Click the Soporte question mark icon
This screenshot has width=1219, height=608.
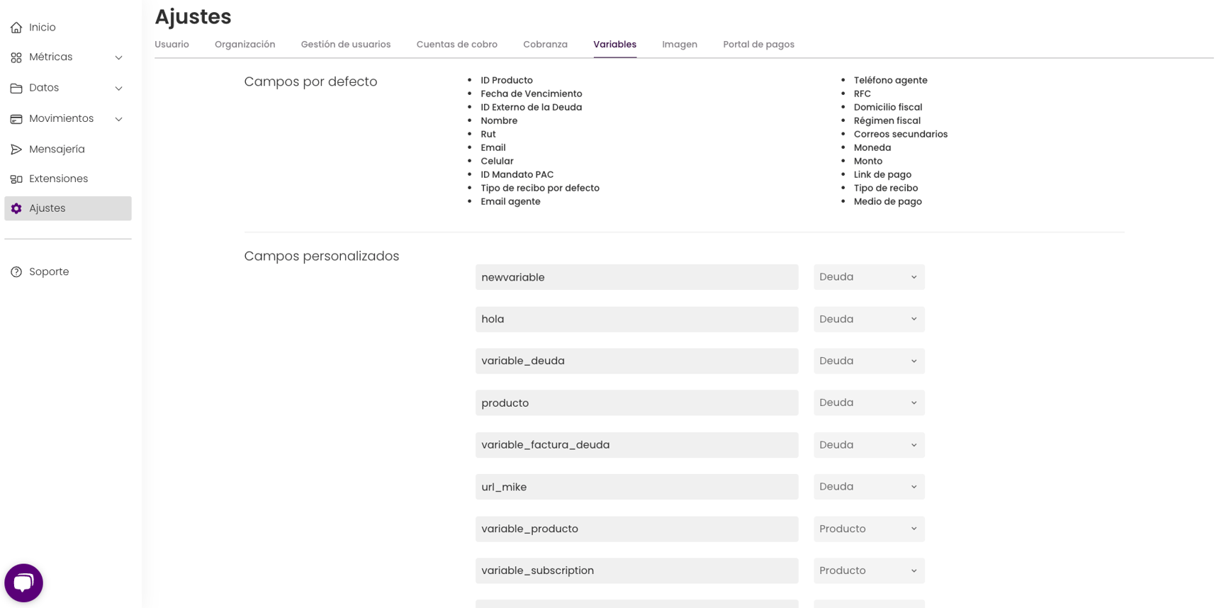[x=16, y=272]
